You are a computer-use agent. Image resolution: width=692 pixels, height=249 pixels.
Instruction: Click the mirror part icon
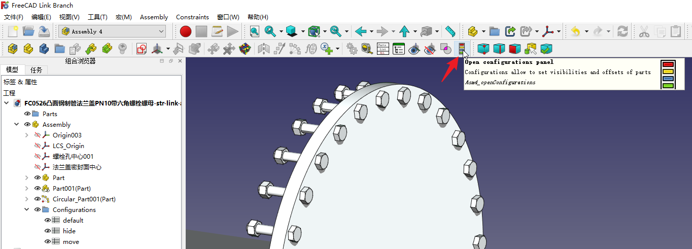(x=264, y=49)
